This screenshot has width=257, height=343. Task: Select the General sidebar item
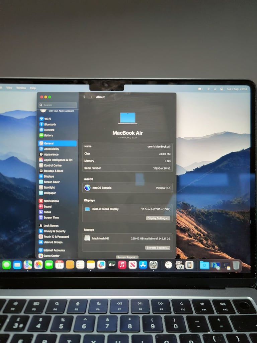(x=58, y=143)
